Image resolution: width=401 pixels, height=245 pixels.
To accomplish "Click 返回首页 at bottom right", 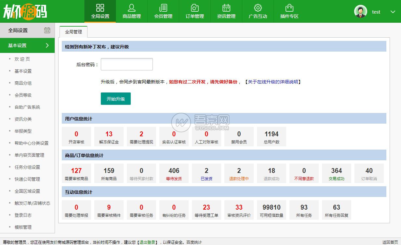I will point(390,242).
